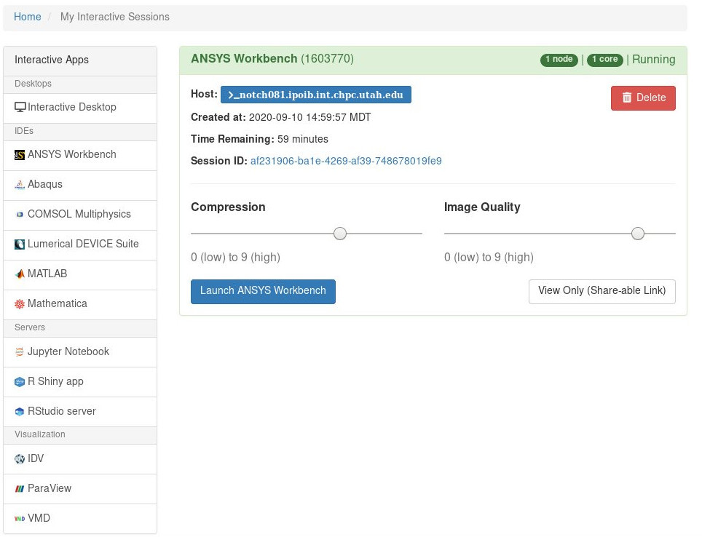Click the ParaView striped icon
702x537 pixels.
point(20,489)
